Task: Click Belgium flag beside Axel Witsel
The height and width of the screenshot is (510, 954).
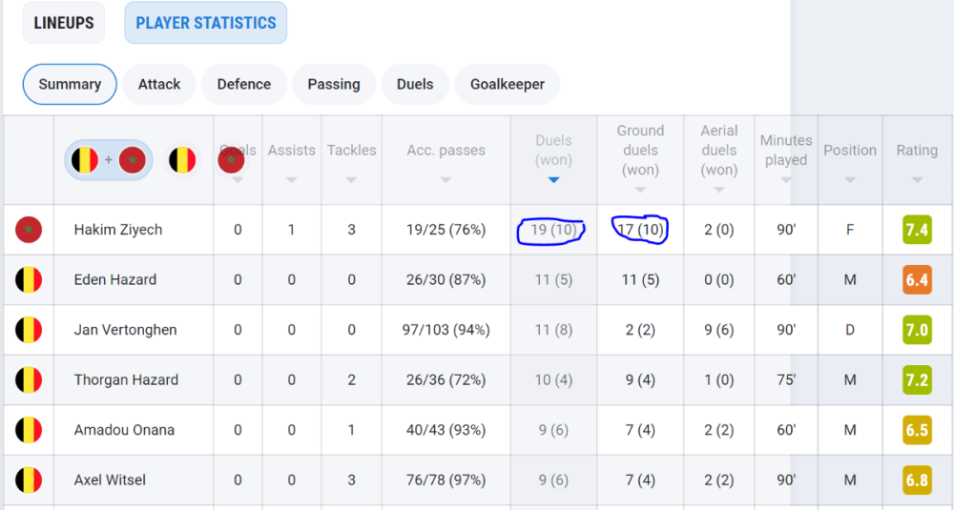Action: coord(29,479)
